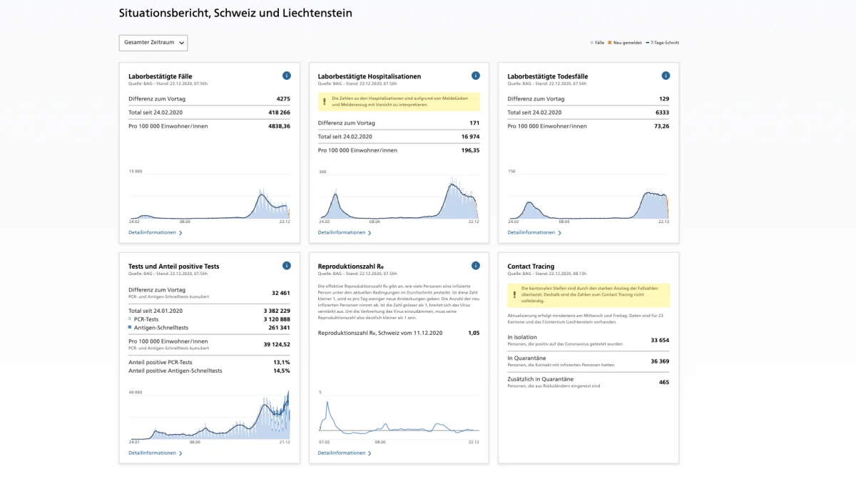Open Detailinformationen link under Fälle chart
856x486 pixels.
click(x=156, y=232)
